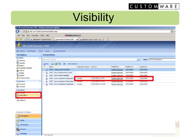Switch to Business Cards - CW32 tab

(x=91, y=39)
